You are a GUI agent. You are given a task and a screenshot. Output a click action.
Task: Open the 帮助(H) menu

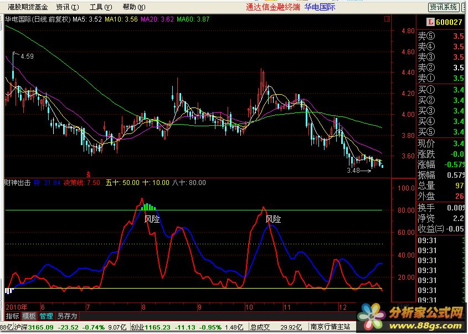pyautogui.click(x=134, y=7)
